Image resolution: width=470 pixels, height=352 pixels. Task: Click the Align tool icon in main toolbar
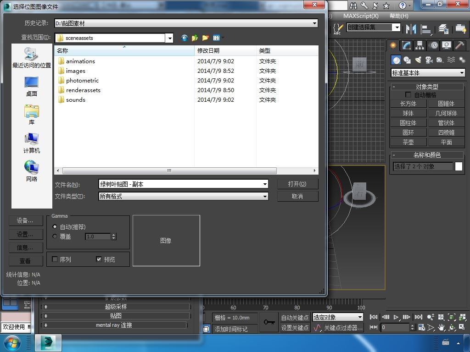426,29
